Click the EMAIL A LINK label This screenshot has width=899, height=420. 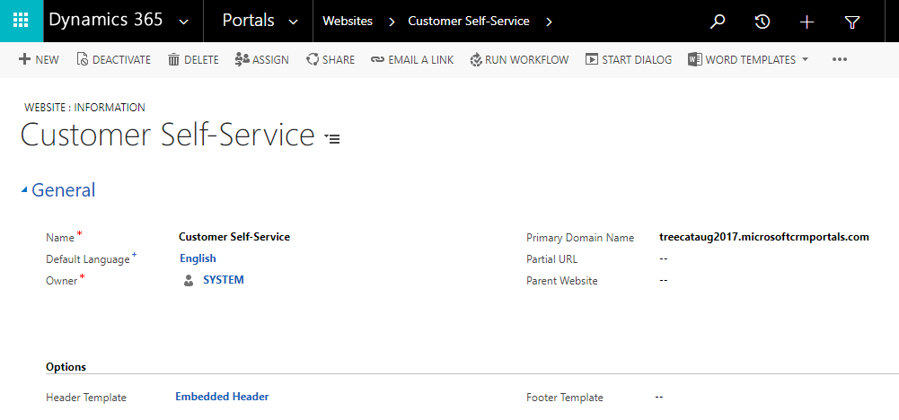[421, 59]
